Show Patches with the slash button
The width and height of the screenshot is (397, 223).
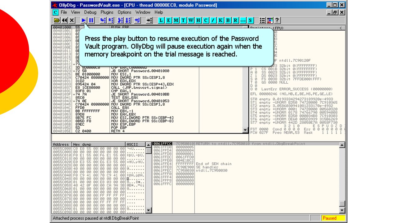coord(213,20)
